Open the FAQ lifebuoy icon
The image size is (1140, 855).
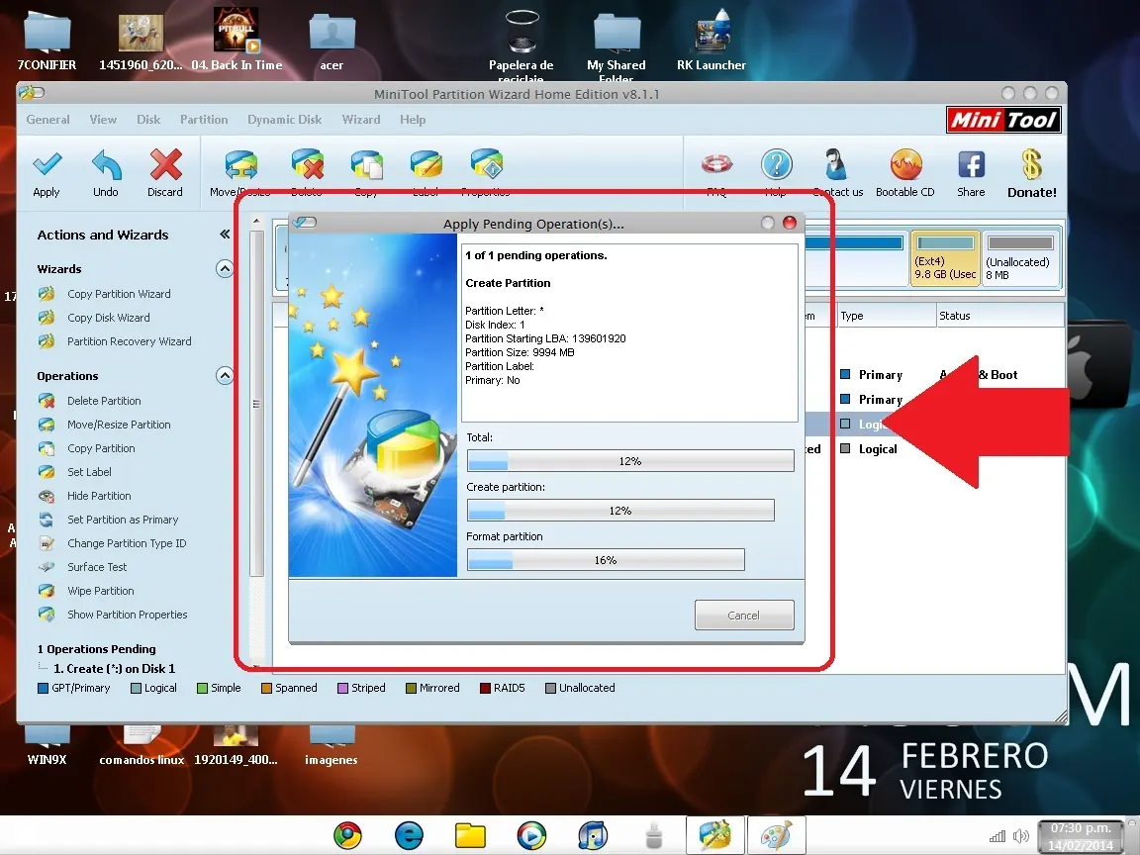pyautogui.click(x=716, y=164)
